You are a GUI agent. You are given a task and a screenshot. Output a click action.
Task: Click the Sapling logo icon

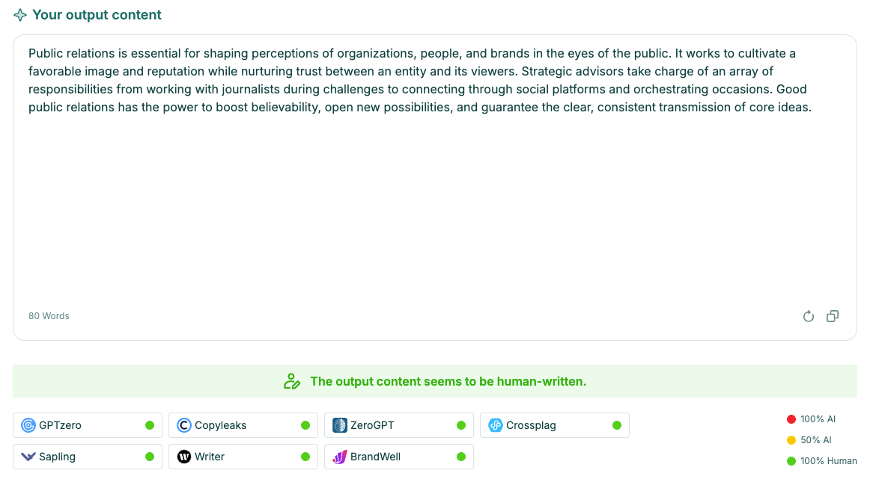[28, 457]
